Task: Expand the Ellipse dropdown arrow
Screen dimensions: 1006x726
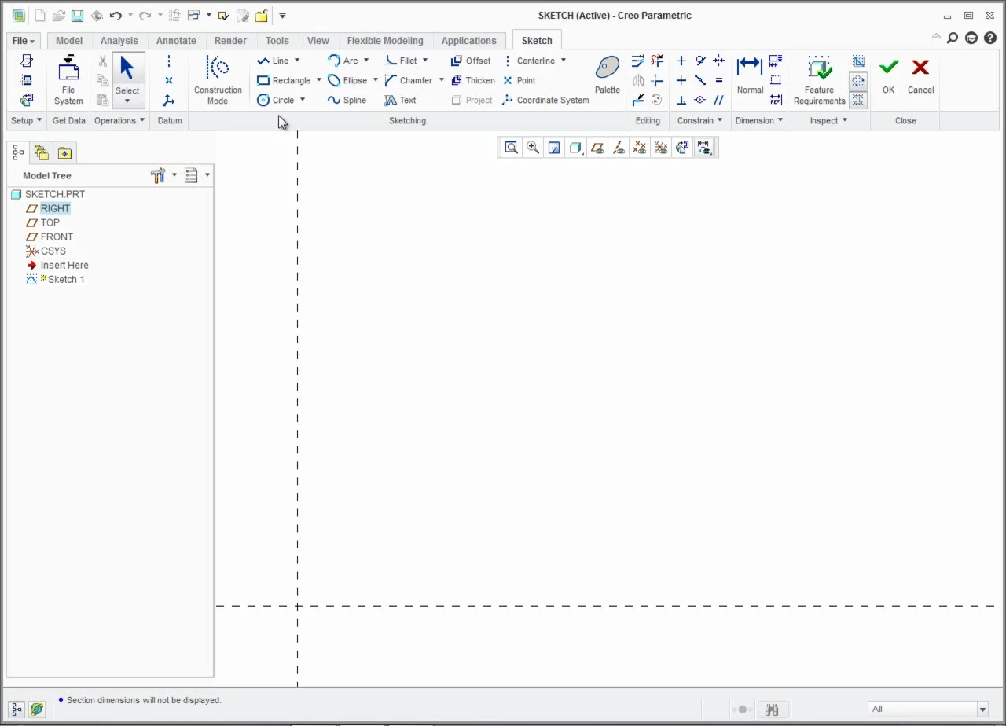Action: point(375,80)
